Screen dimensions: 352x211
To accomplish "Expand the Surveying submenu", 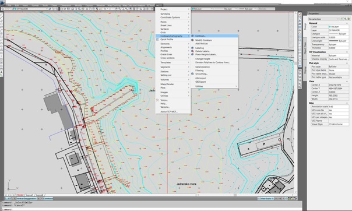I will [173, 14].
